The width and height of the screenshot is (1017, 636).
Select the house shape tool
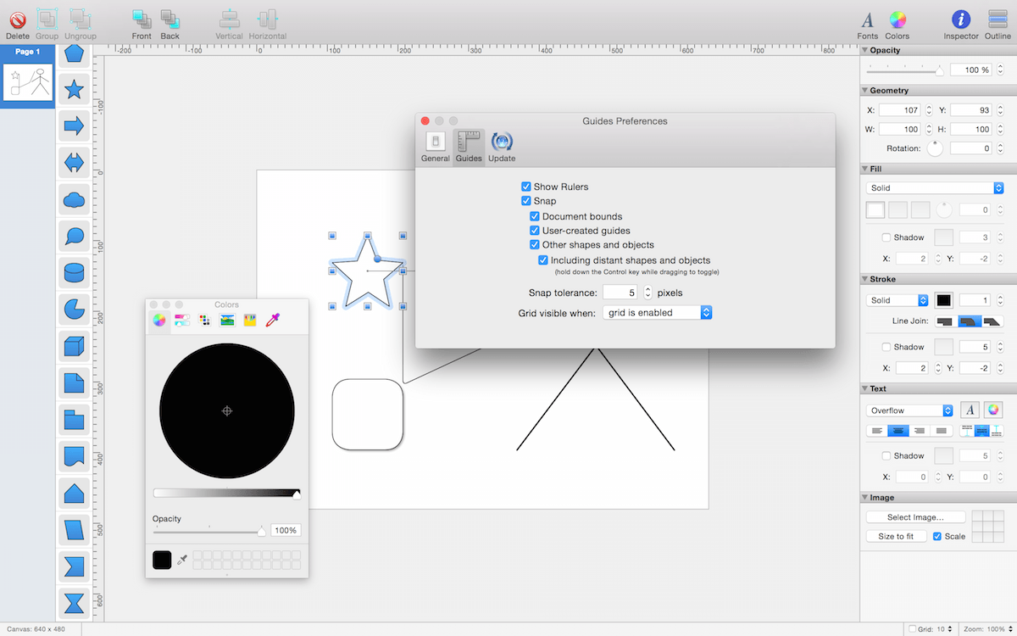tap(75, 493)
